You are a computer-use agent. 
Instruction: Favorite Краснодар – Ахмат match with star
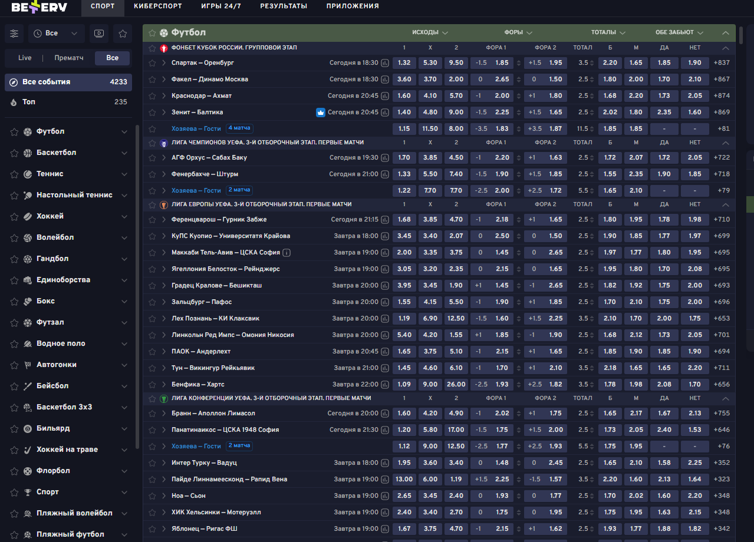pyautogui.click(x=152, y=95)
